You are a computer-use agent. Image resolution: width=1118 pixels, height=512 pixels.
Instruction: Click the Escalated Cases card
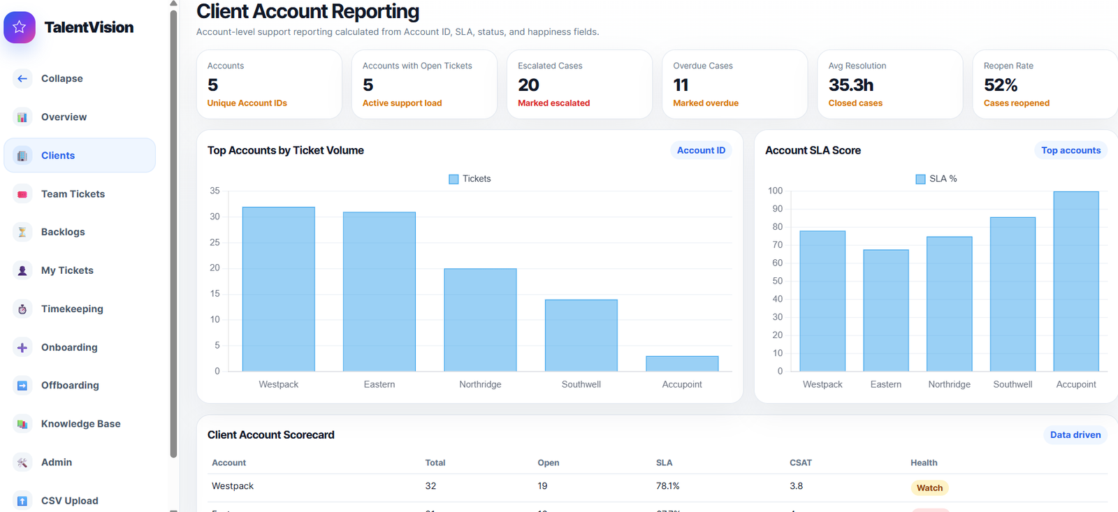pos(579,84)
